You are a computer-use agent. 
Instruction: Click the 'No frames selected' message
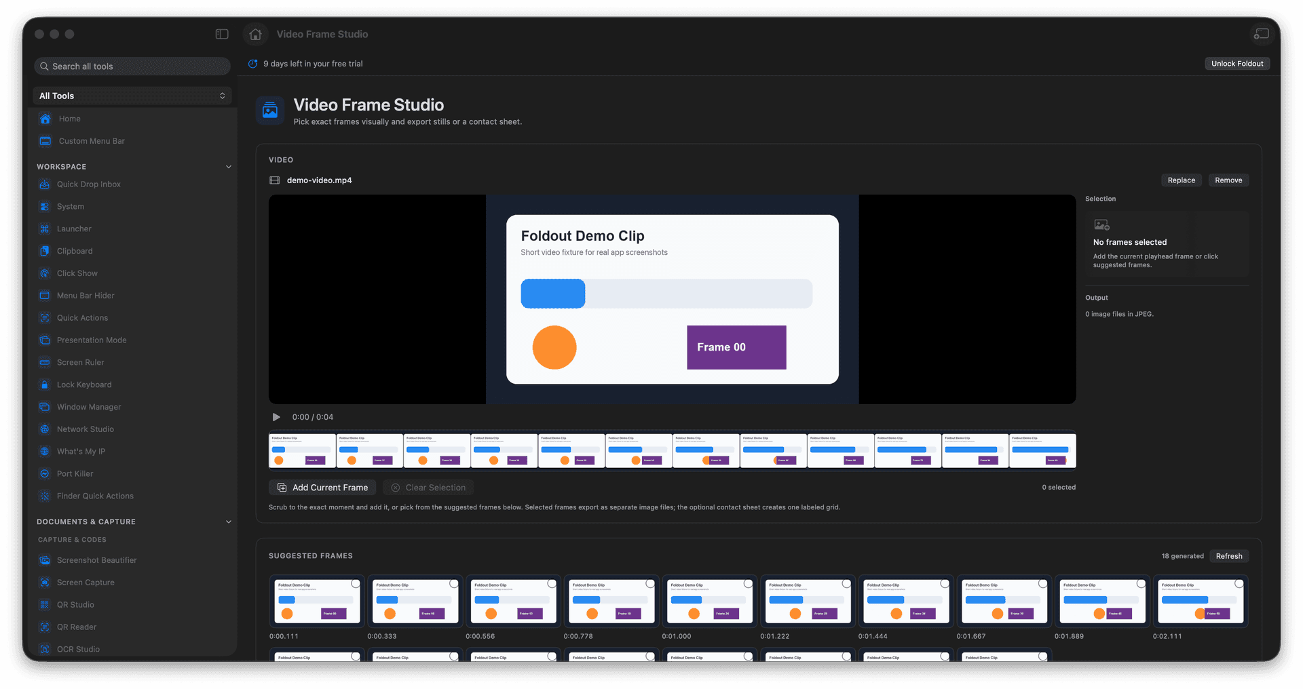click(x=1130, y=242)
